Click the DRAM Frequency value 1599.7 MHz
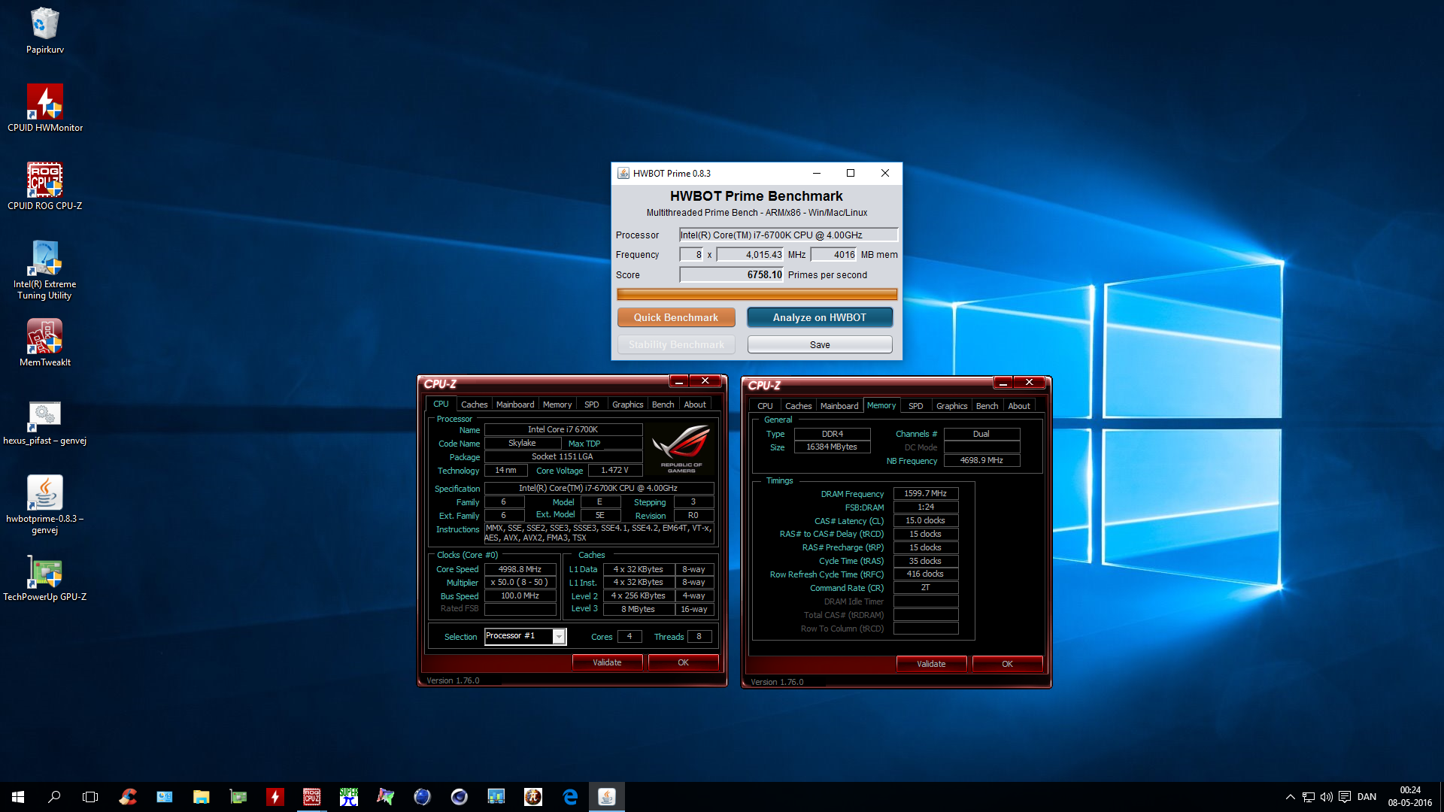1444x812 pixels. 925,494
